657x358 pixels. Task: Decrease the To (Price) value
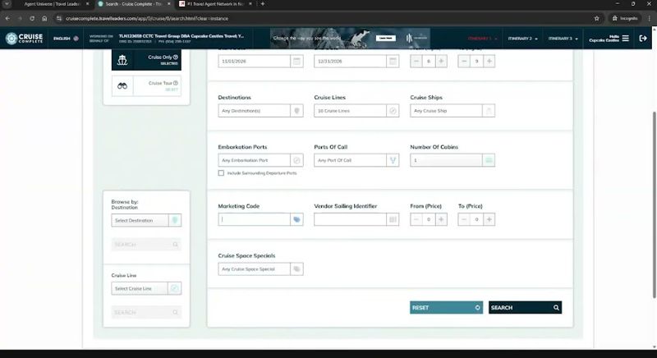pos(464,219)
